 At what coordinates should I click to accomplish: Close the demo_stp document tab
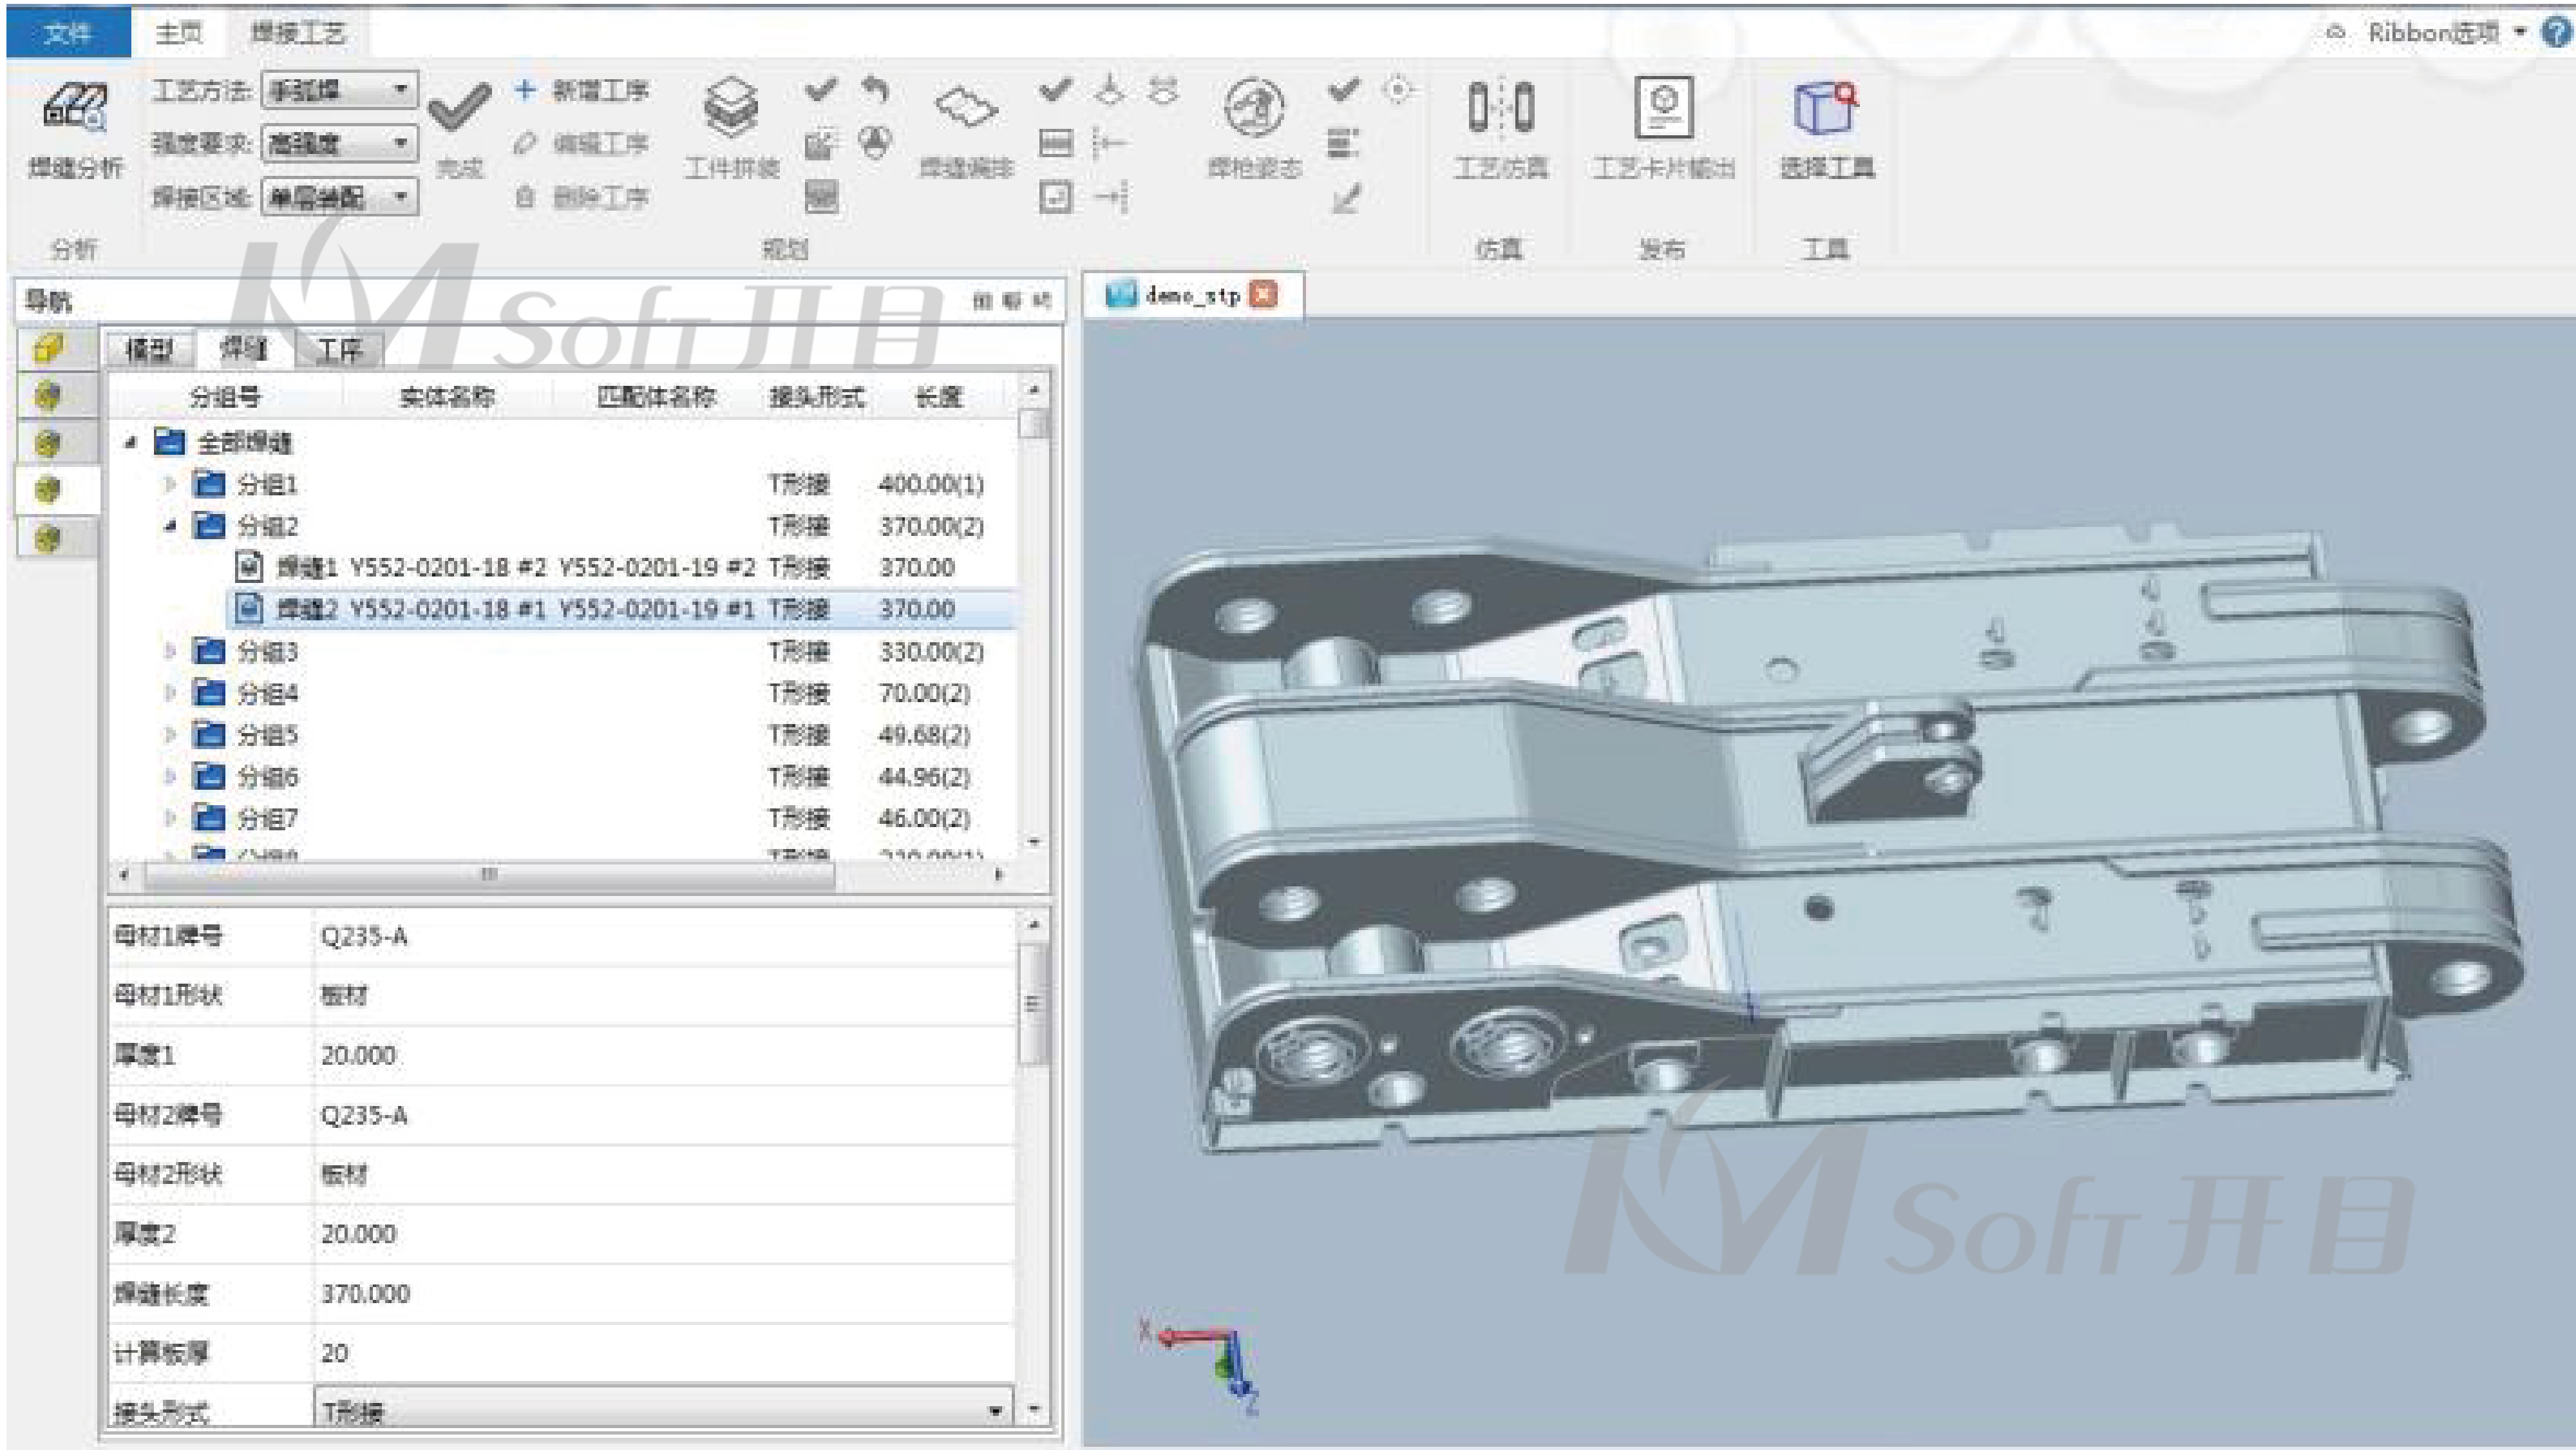(1264, 295)
